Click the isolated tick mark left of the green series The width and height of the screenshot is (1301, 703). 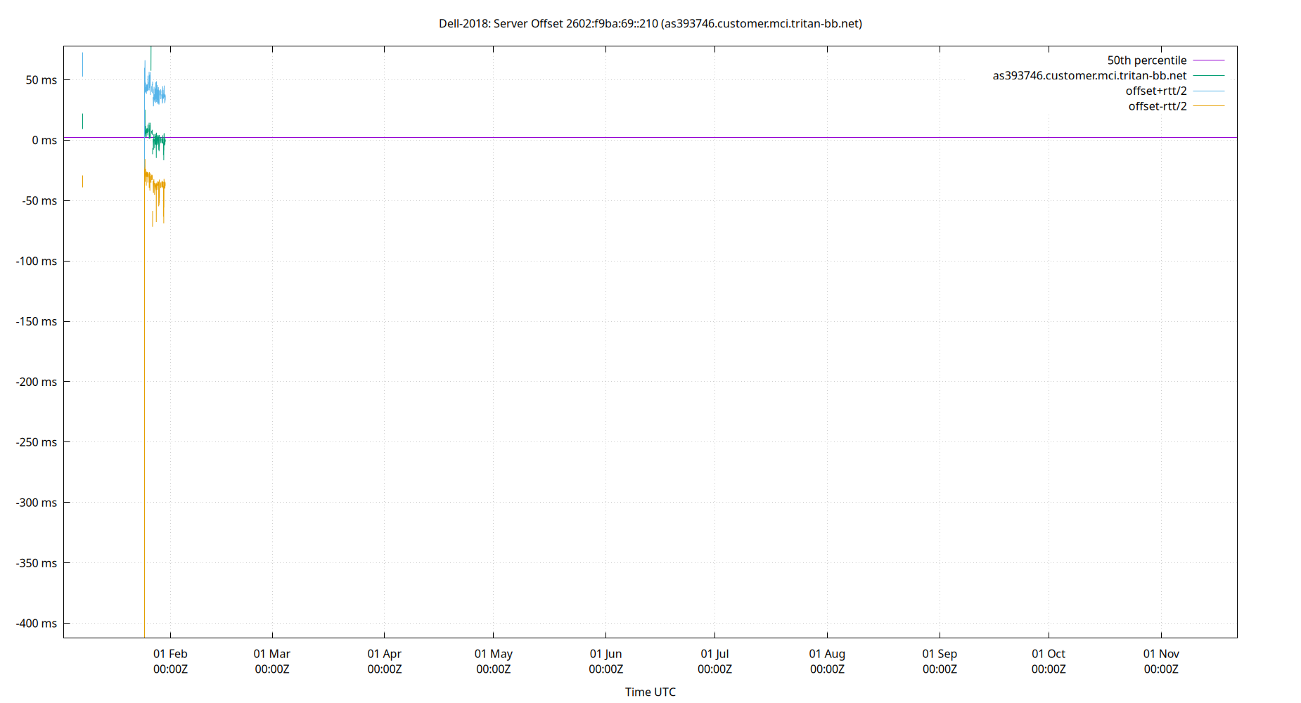(x=82, y=122)
